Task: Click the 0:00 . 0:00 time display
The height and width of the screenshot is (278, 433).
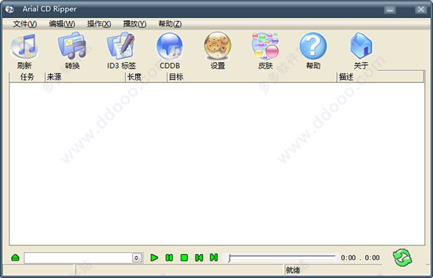Action: click(360, 258)
